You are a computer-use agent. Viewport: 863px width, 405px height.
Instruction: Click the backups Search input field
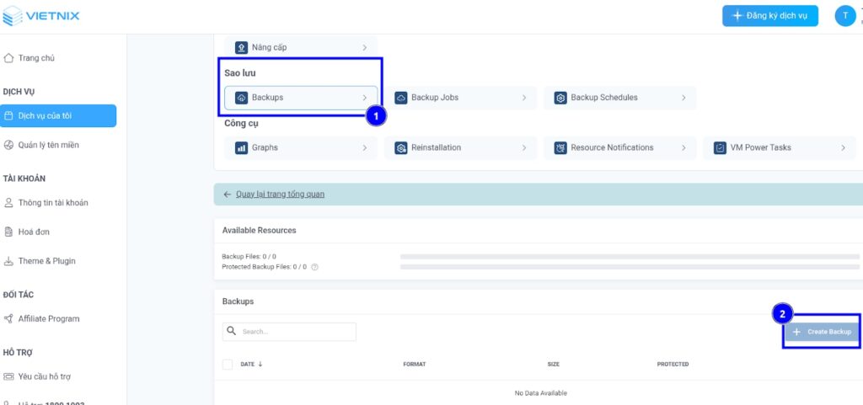pyautogui.click(x=290, y=332)
